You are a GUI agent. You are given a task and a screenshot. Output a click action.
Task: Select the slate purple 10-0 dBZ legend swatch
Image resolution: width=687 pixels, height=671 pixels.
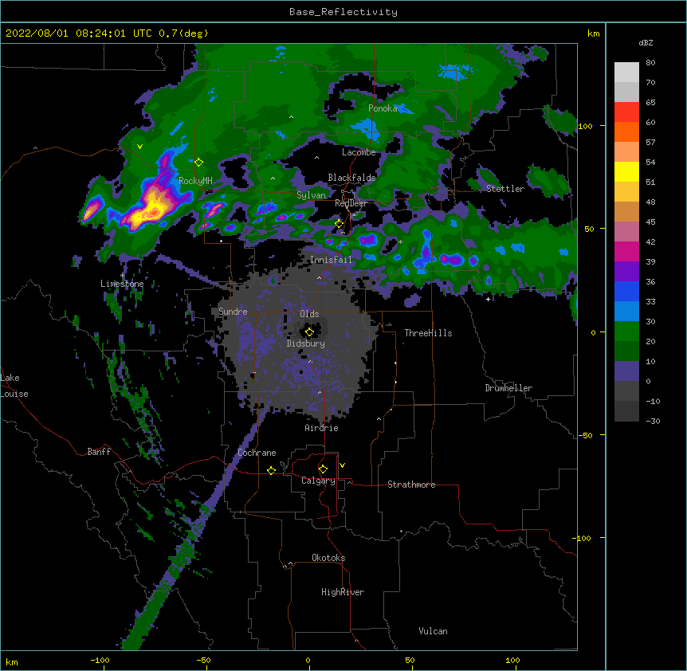[626, 371]
